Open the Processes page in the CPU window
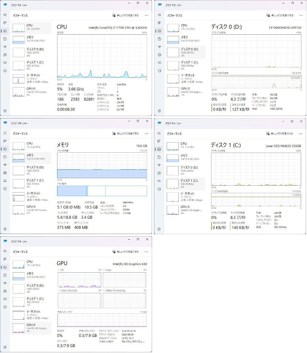This screenshot has height=353, width=307. point(5,23)
